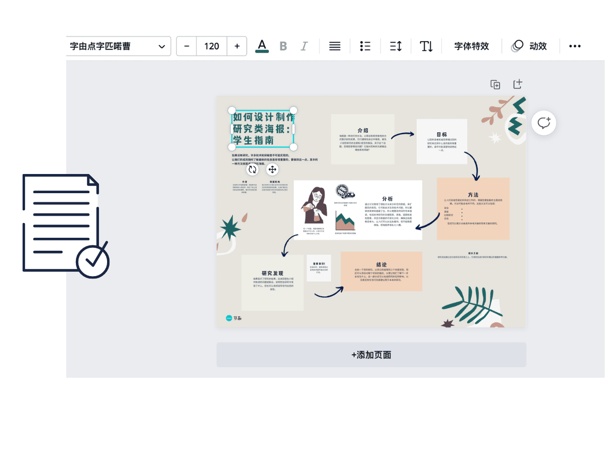Viewport: 605px width, 453px height.
Task: Click the font size field showing 120
Action: coord(212,46)
